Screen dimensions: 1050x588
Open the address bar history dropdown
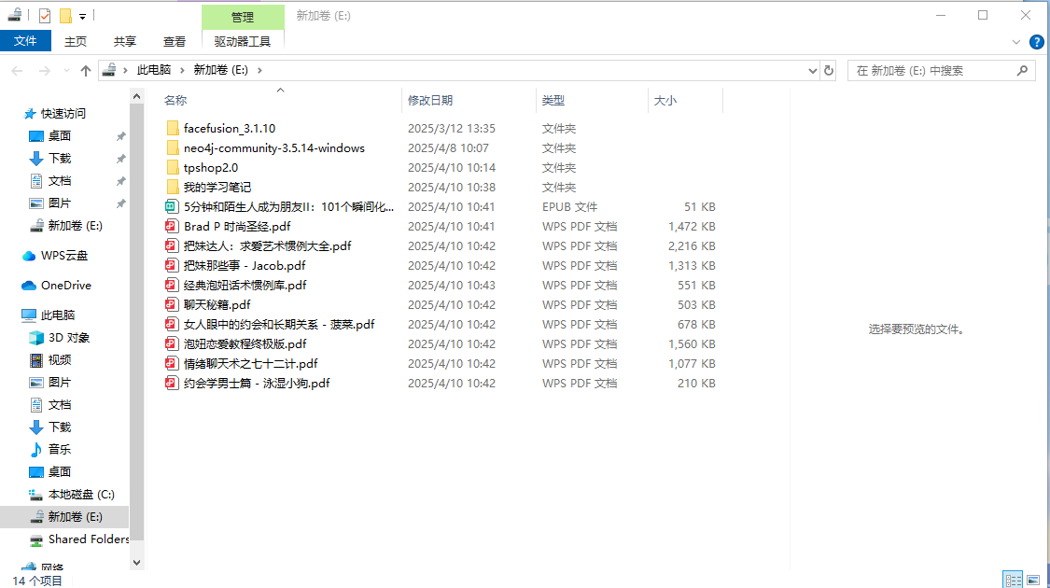[811, 71]
